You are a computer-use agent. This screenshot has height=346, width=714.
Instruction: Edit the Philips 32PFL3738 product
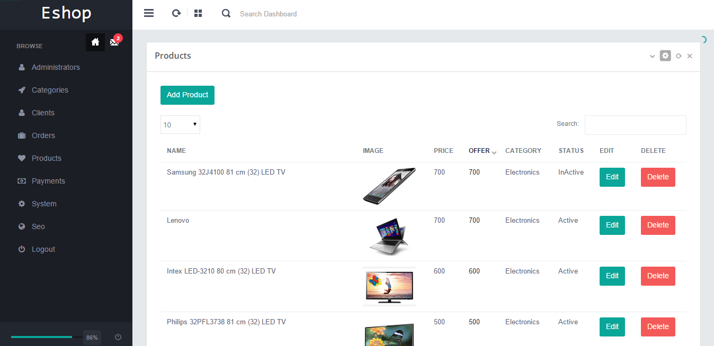(612, 327)
